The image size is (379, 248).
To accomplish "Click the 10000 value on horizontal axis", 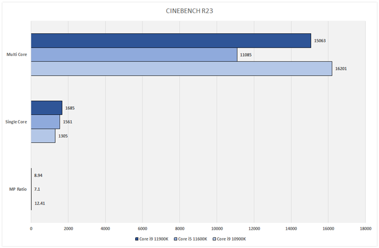I will pyautogui.click(x=216, y=228).
